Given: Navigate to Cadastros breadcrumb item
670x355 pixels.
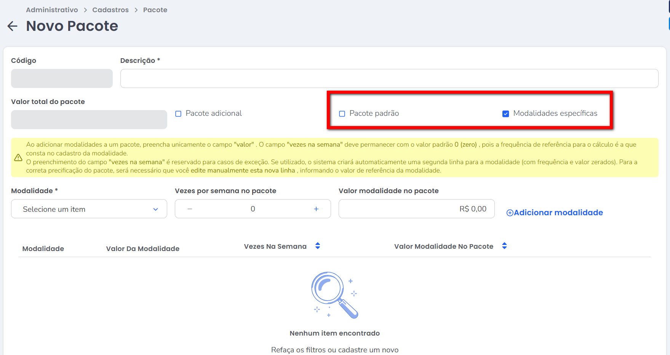Looking at the screenshot, I should pyautogui.click(x=110, y=10).
